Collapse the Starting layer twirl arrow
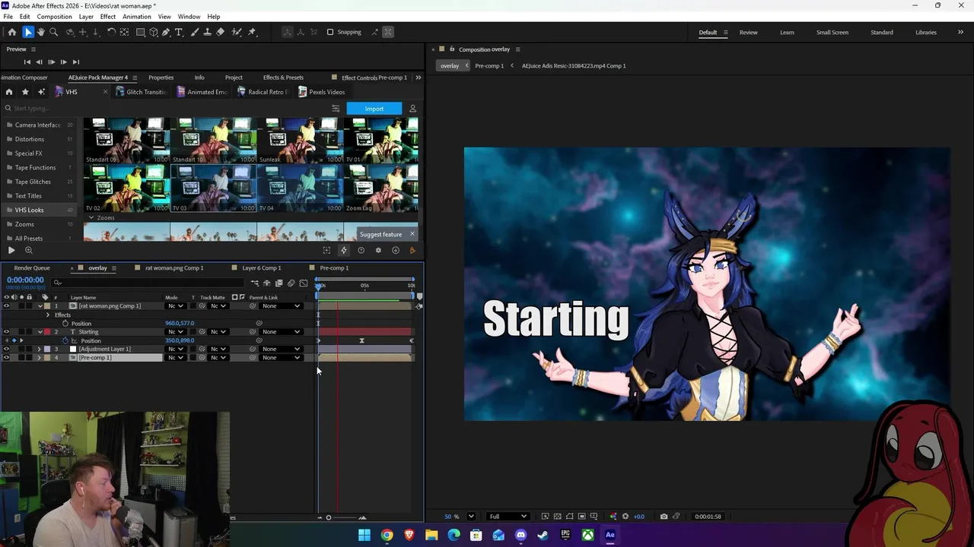The width and height of the screenshot is (974, 547). pyautogui.click(x=40, y=332)
